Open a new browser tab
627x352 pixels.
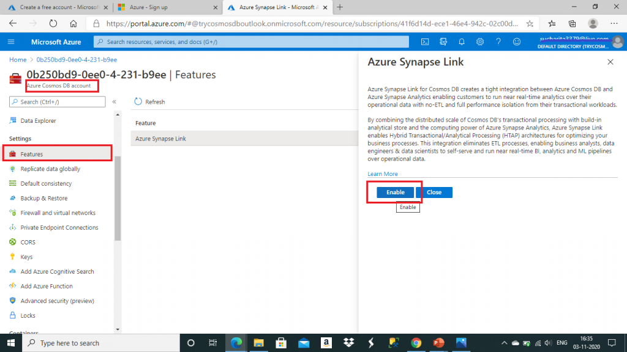[340, 7]
